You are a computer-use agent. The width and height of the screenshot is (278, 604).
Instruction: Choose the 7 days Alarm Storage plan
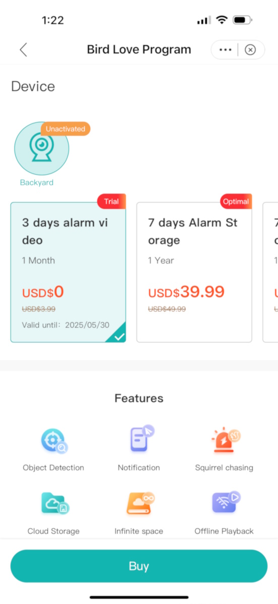(x=194, y=272)
